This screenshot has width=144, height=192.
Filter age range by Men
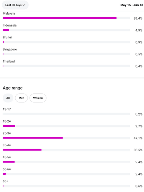[x=21, y=98]
